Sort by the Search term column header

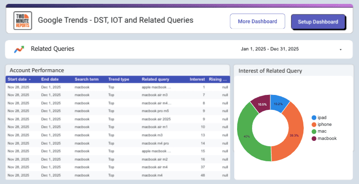pyautogui.click(x=87, y=79)
